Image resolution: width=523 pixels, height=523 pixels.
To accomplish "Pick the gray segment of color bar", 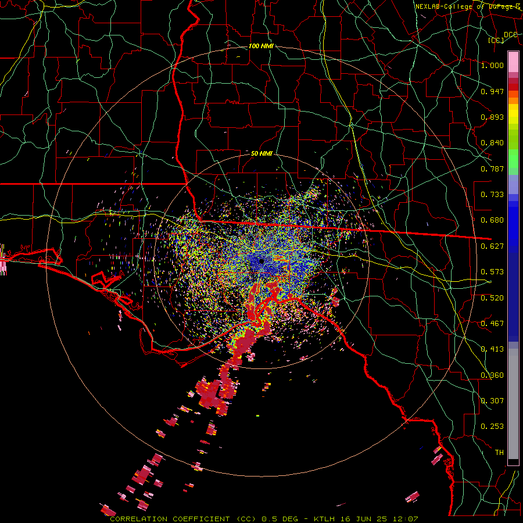I will [513, 404].
